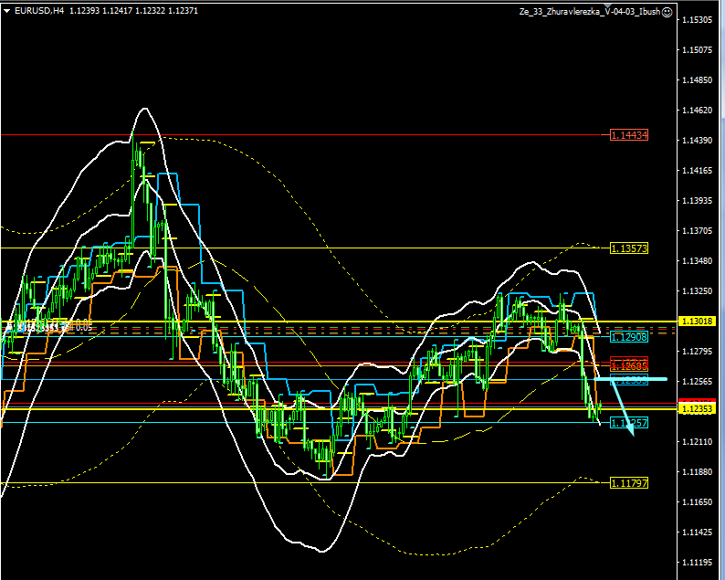This screenshot has height=580, width=725.
Task: Open the chart dropdown triangle beside EURUSD,H4
Action: [7, 11]
